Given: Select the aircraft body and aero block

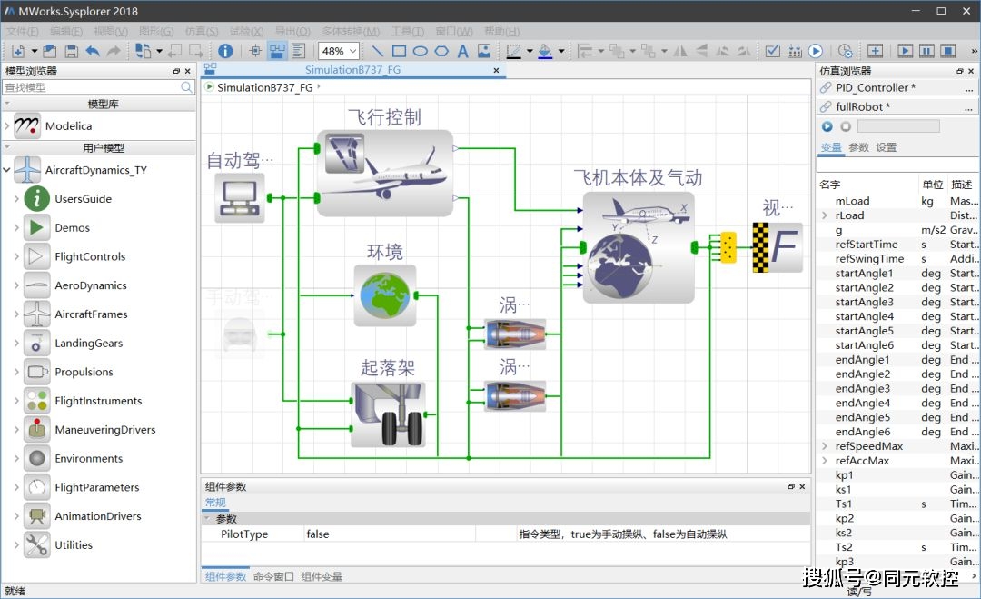Looking at the screenshot, I should tap(639, 247).
